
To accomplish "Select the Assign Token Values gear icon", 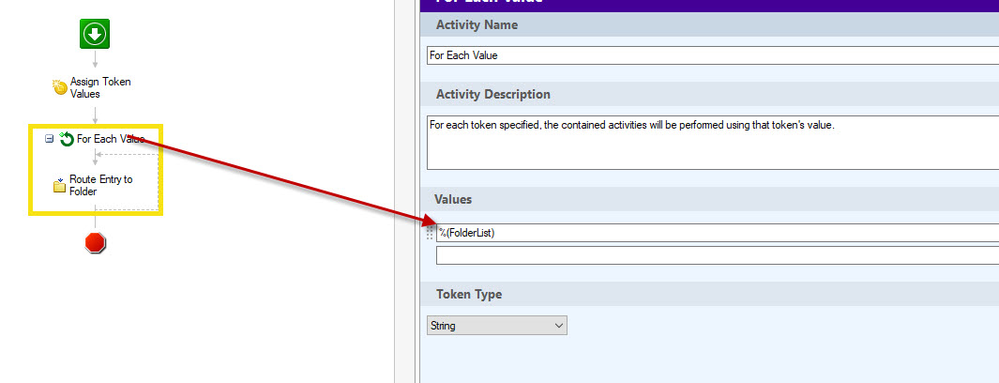I will [x=60, y=87].
